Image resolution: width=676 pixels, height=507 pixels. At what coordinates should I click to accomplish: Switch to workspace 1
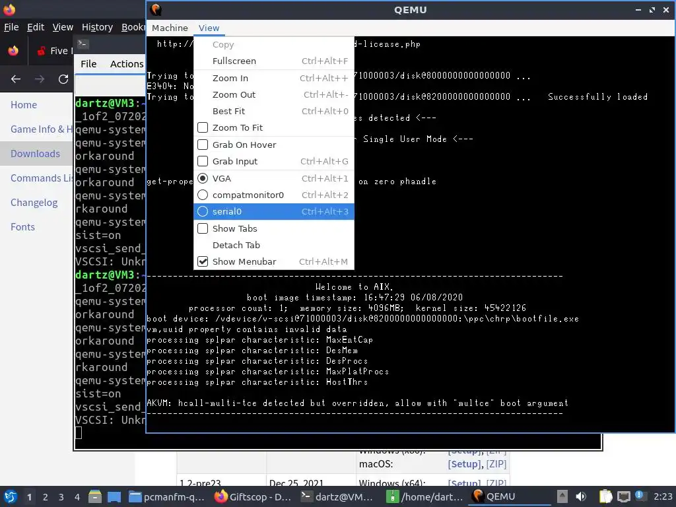(29, 497)
